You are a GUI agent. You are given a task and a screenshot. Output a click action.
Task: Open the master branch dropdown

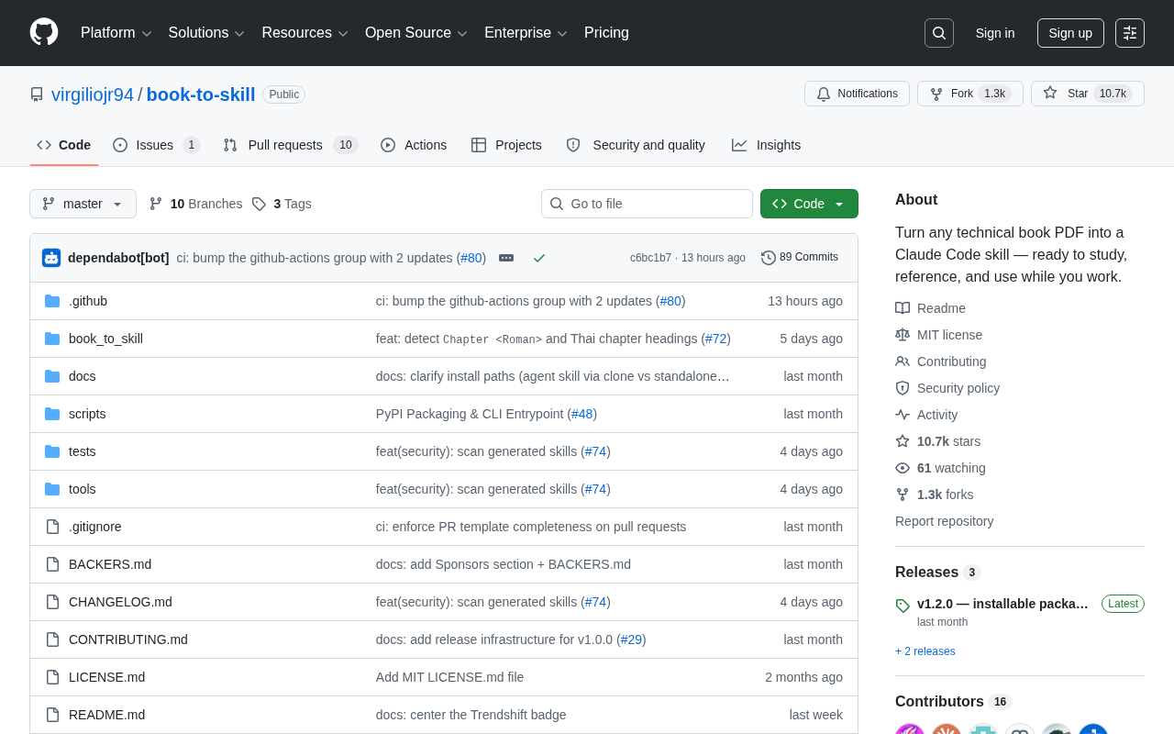tap(83, 204)
